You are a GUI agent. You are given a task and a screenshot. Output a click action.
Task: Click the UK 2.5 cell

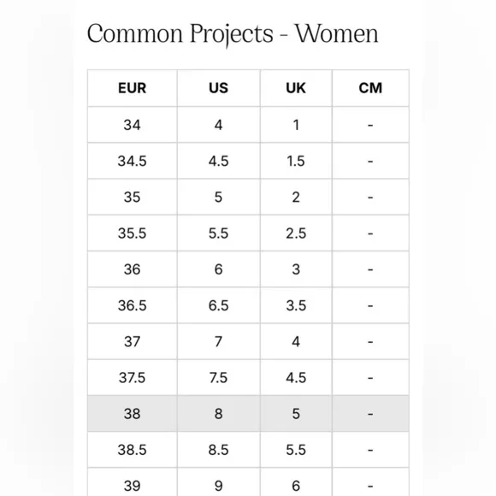pyautogui.click(x=296, y=233)
